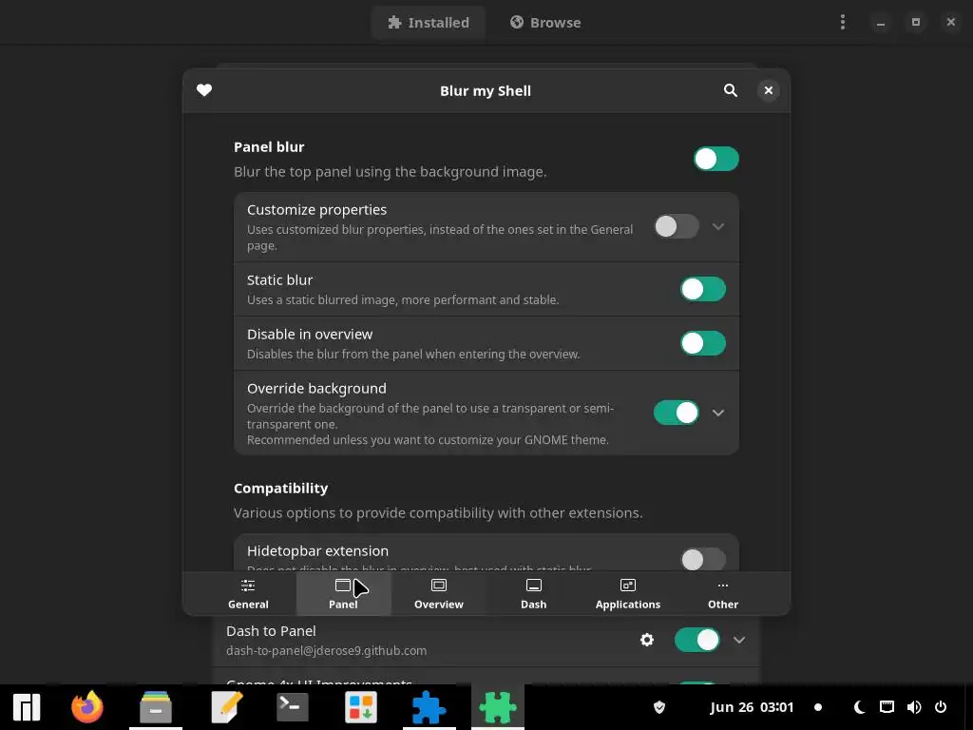This screenshot has height=730, width=973.
Task: Switch to the General tab
Action: tap(248, 594)
